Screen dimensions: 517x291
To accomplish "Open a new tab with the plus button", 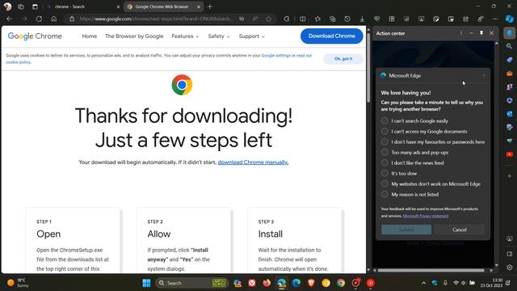I will click(210, 6).
